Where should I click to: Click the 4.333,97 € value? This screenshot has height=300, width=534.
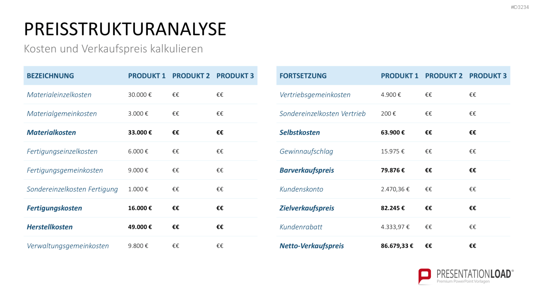click(x=395, y=227)
